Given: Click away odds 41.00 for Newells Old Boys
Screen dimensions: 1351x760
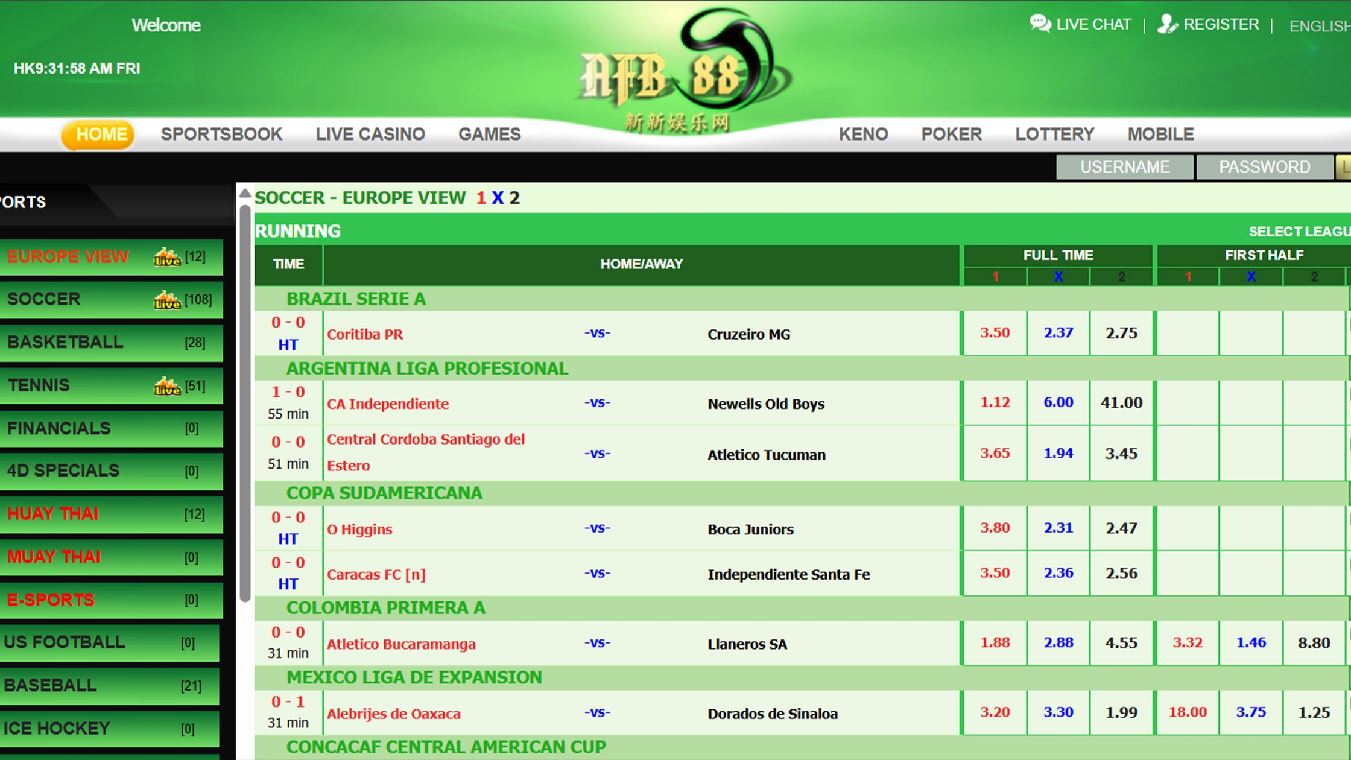Looking at the screenshot, I should [1121, 402].
